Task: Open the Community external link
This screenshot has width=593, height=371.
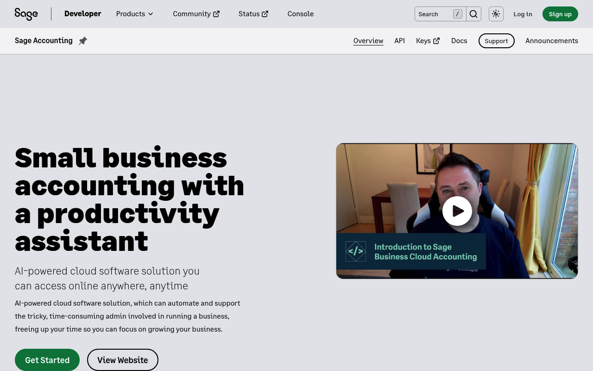Action: (x=196, y=14)
